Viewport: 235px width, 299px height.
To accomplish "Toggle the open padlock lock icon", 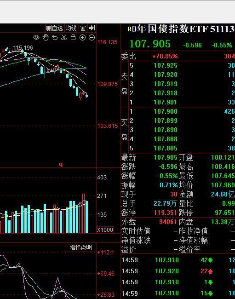I will click(73, 37).
